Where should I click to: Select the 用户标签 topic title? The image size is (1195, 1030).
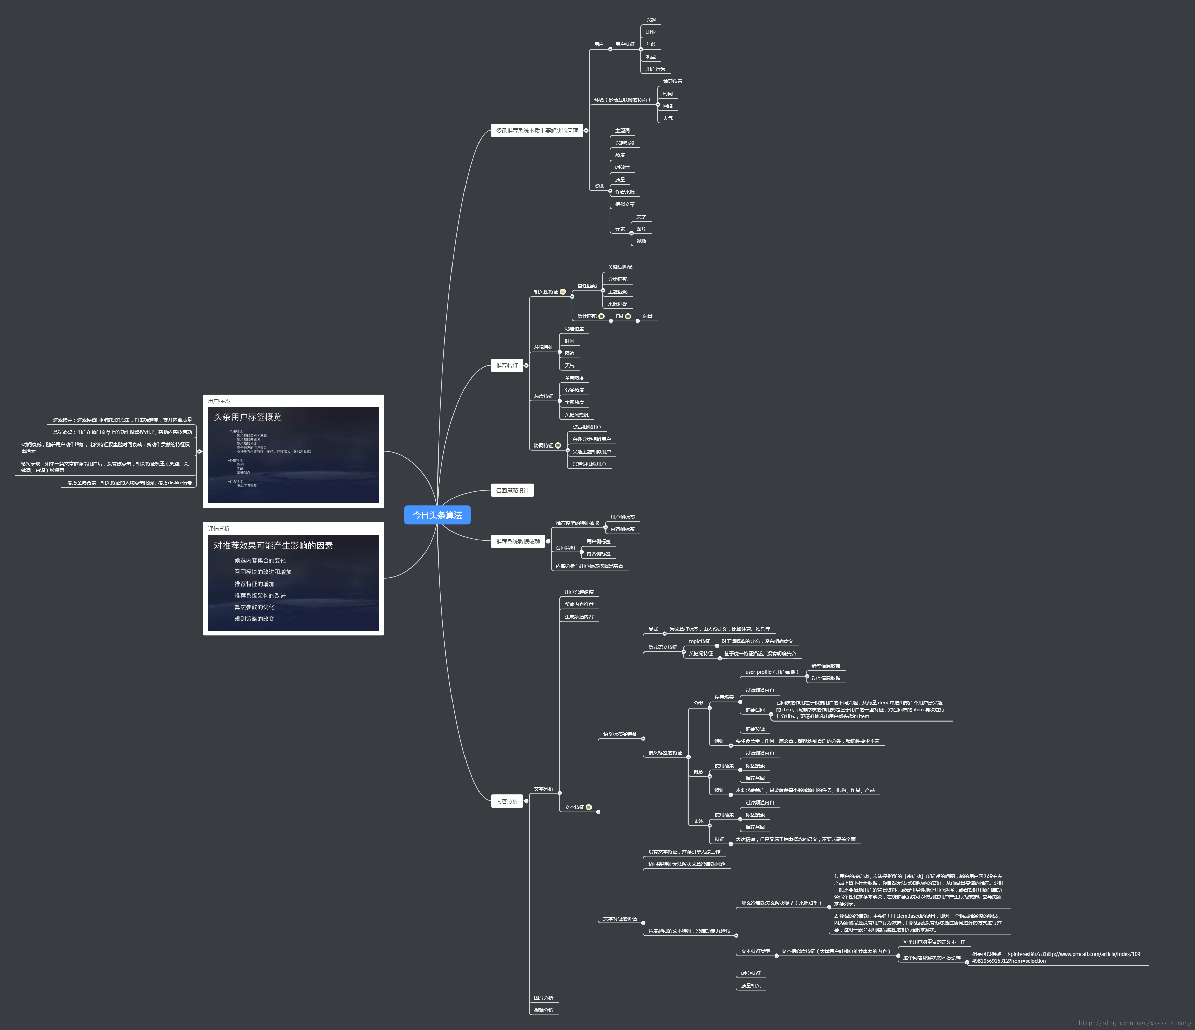pyautogui.click(x=219, y=401)
